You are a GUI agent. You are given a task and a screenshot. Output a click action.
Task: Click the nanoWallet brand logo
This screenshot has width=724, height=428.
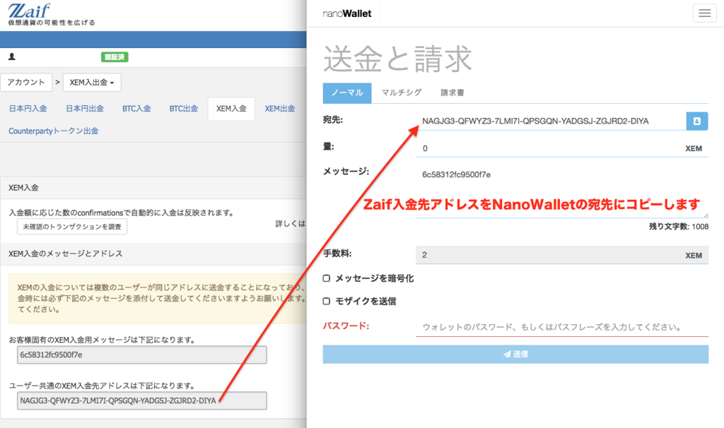[x=346, y=14]
